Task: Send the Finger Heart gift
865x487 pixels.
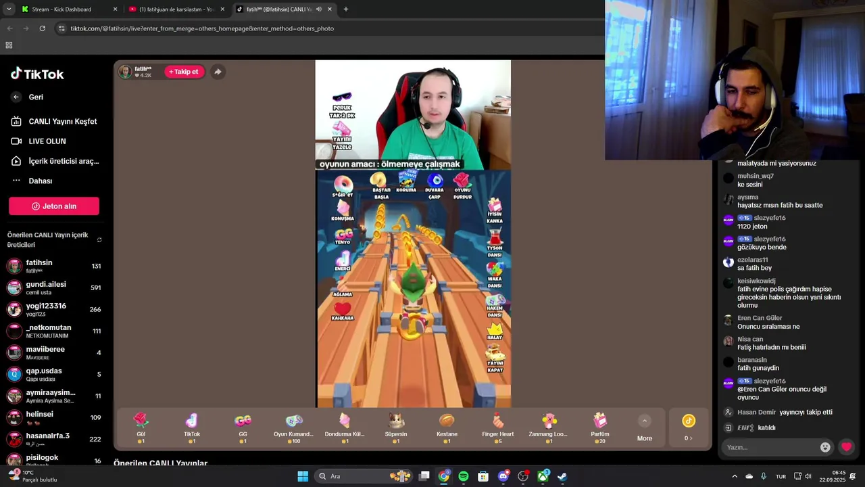Action: (x=498, y=427)
